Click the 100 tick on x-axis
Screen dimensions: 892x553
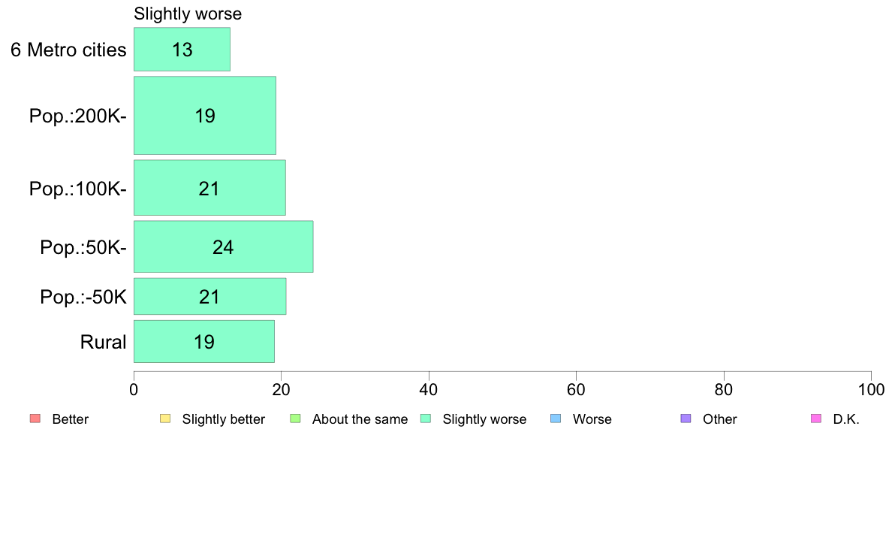pyautogui.click(x=871, y=389)
